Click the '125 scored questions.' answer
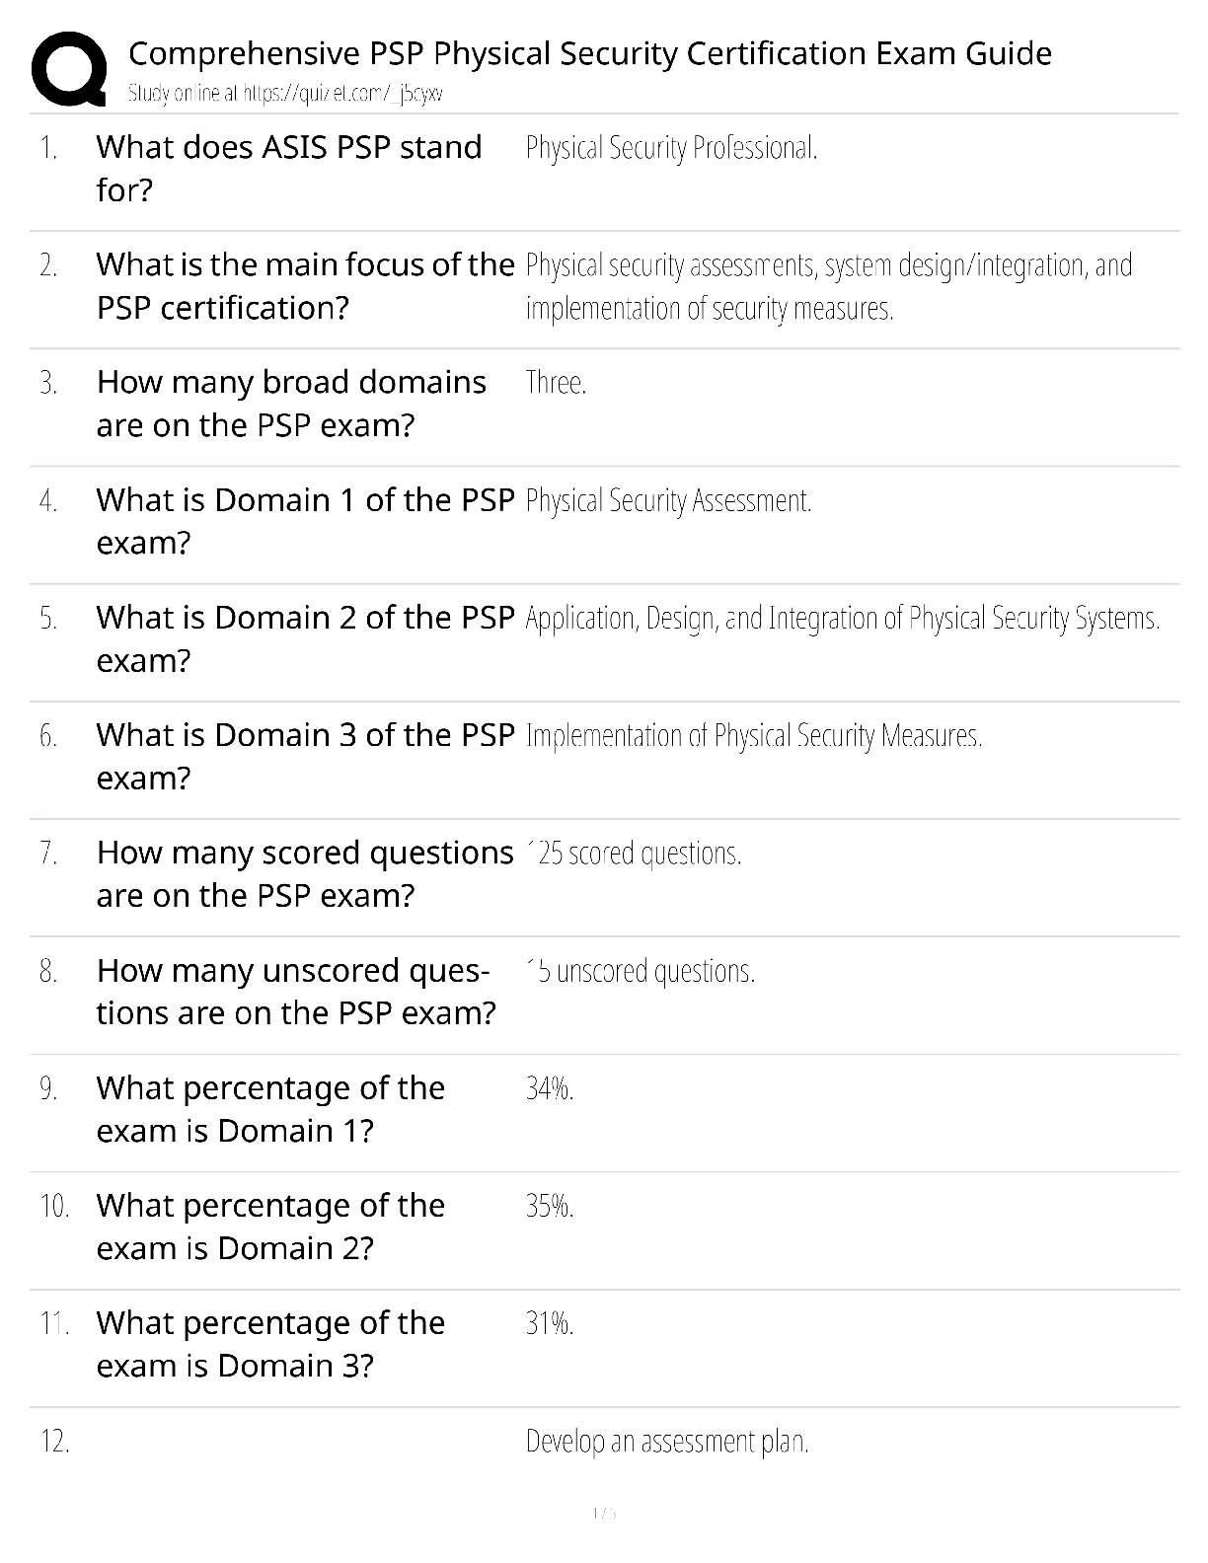Screen dimensions: 1208x1563 click(634, 854)
